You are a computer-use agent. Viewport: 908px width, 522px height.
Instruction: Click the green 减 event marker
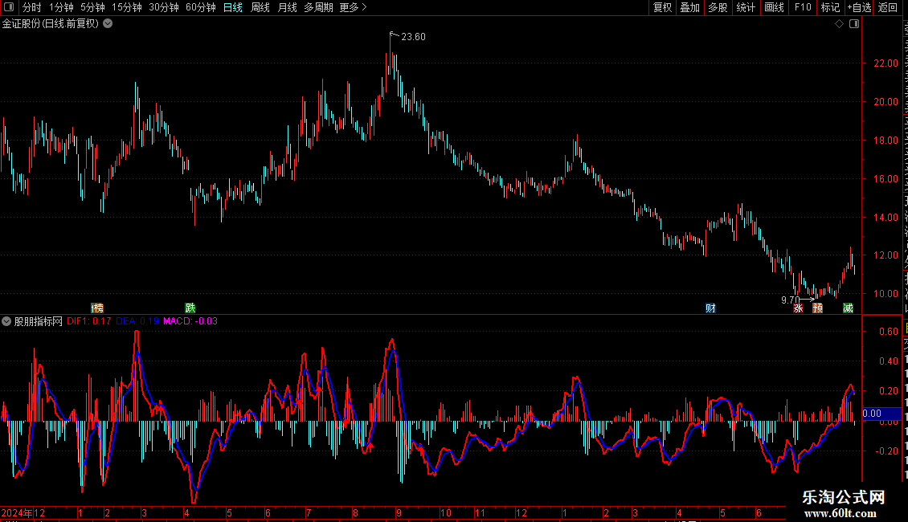pyautogui.click(x=848, y=308)
